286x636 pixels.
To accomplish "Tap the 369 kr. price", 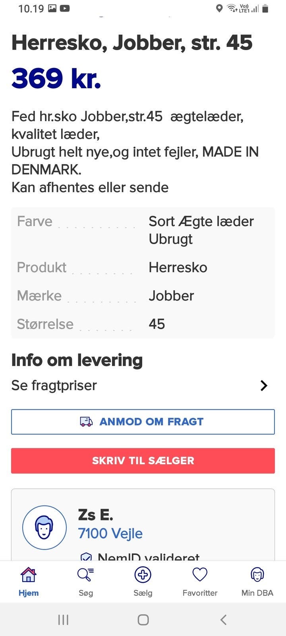I will (x=56, y=78).
